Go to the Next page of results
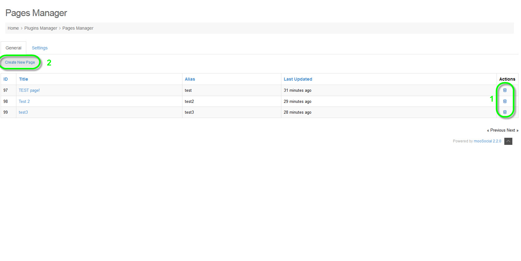This screenshot has width=521, height=261. 511,130
